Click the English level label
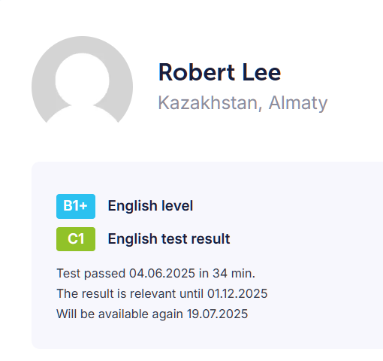This screenshot has width=383, height=361. pos(150,206)
